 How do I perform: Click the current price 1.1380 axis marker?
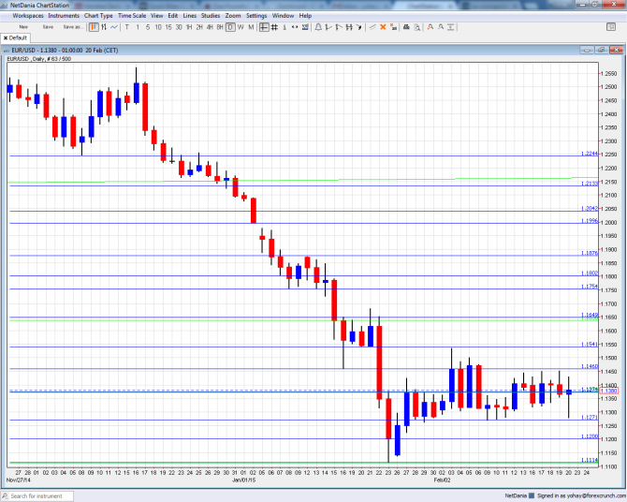point(608,391)
